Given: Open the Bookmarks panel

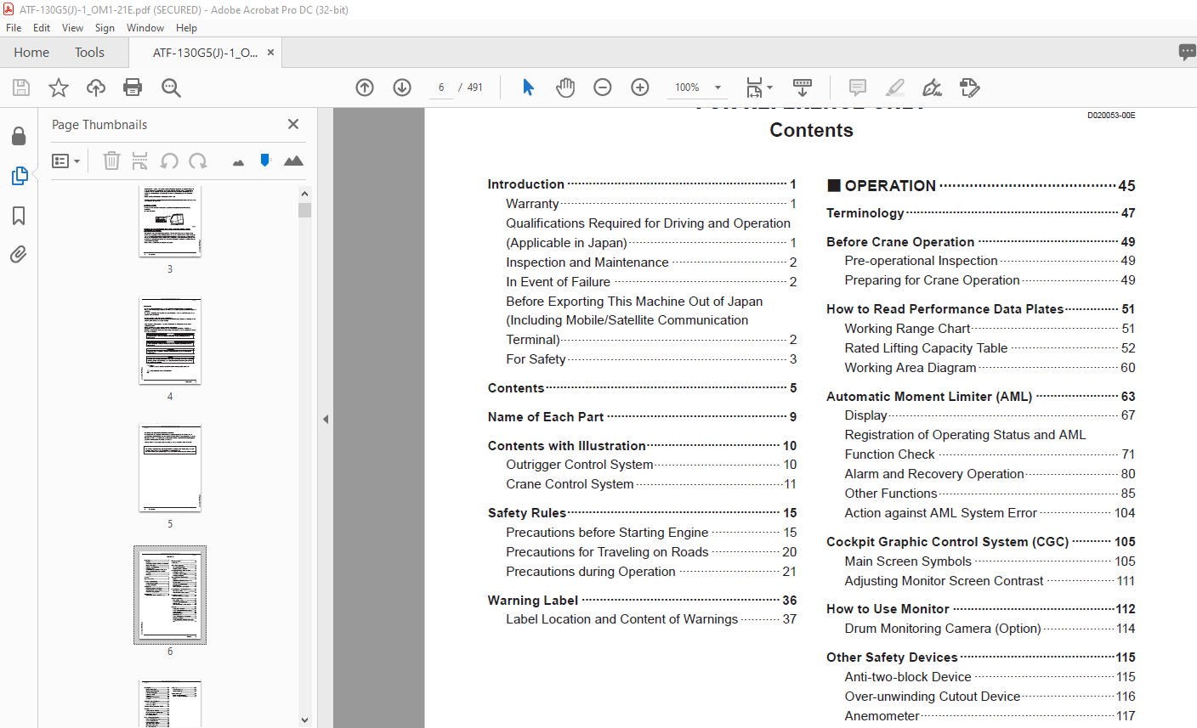Looking at the screenshot, I should 19,216.
